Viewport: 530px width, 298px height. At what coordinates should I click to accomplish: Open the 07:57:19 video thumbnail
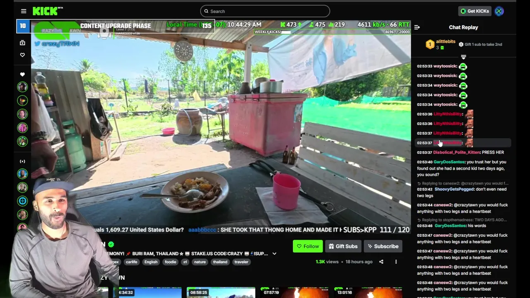coord(294,292)
